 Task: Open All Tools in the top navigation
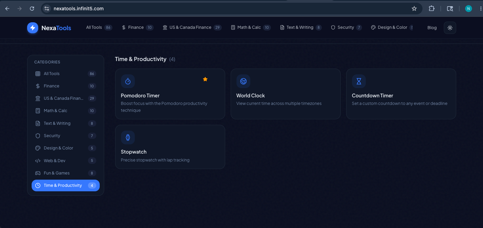point(99,27)
